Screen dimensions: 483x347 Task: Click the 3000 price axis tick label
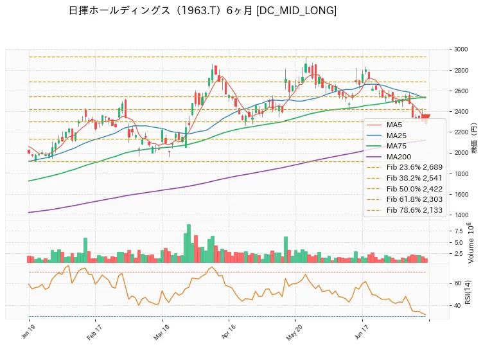[461, 49]
